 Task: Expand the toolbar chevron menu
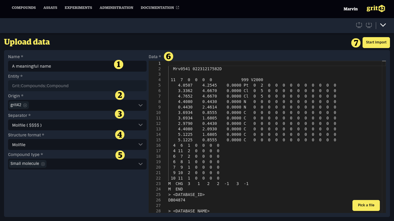383,25
